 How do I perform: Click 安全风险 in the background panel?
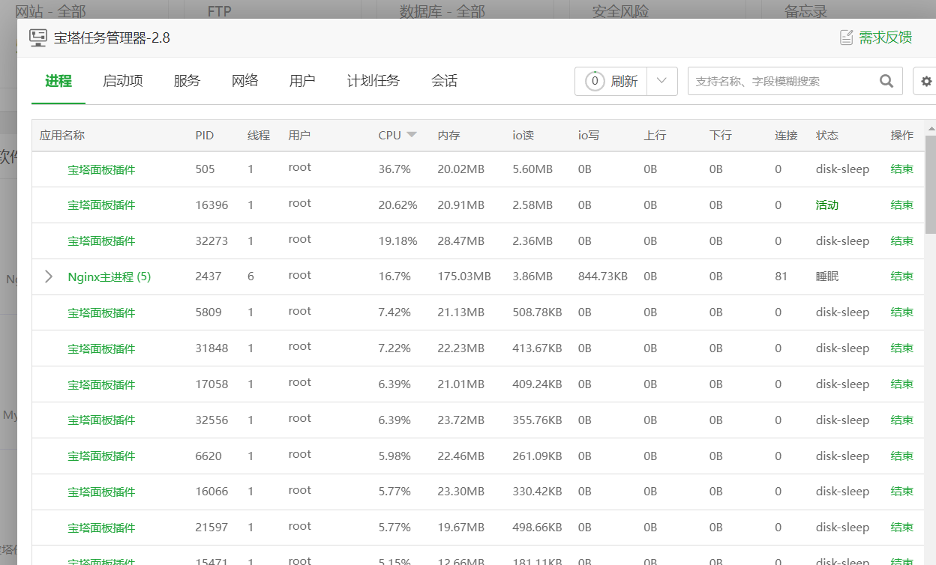click(620, 11)
